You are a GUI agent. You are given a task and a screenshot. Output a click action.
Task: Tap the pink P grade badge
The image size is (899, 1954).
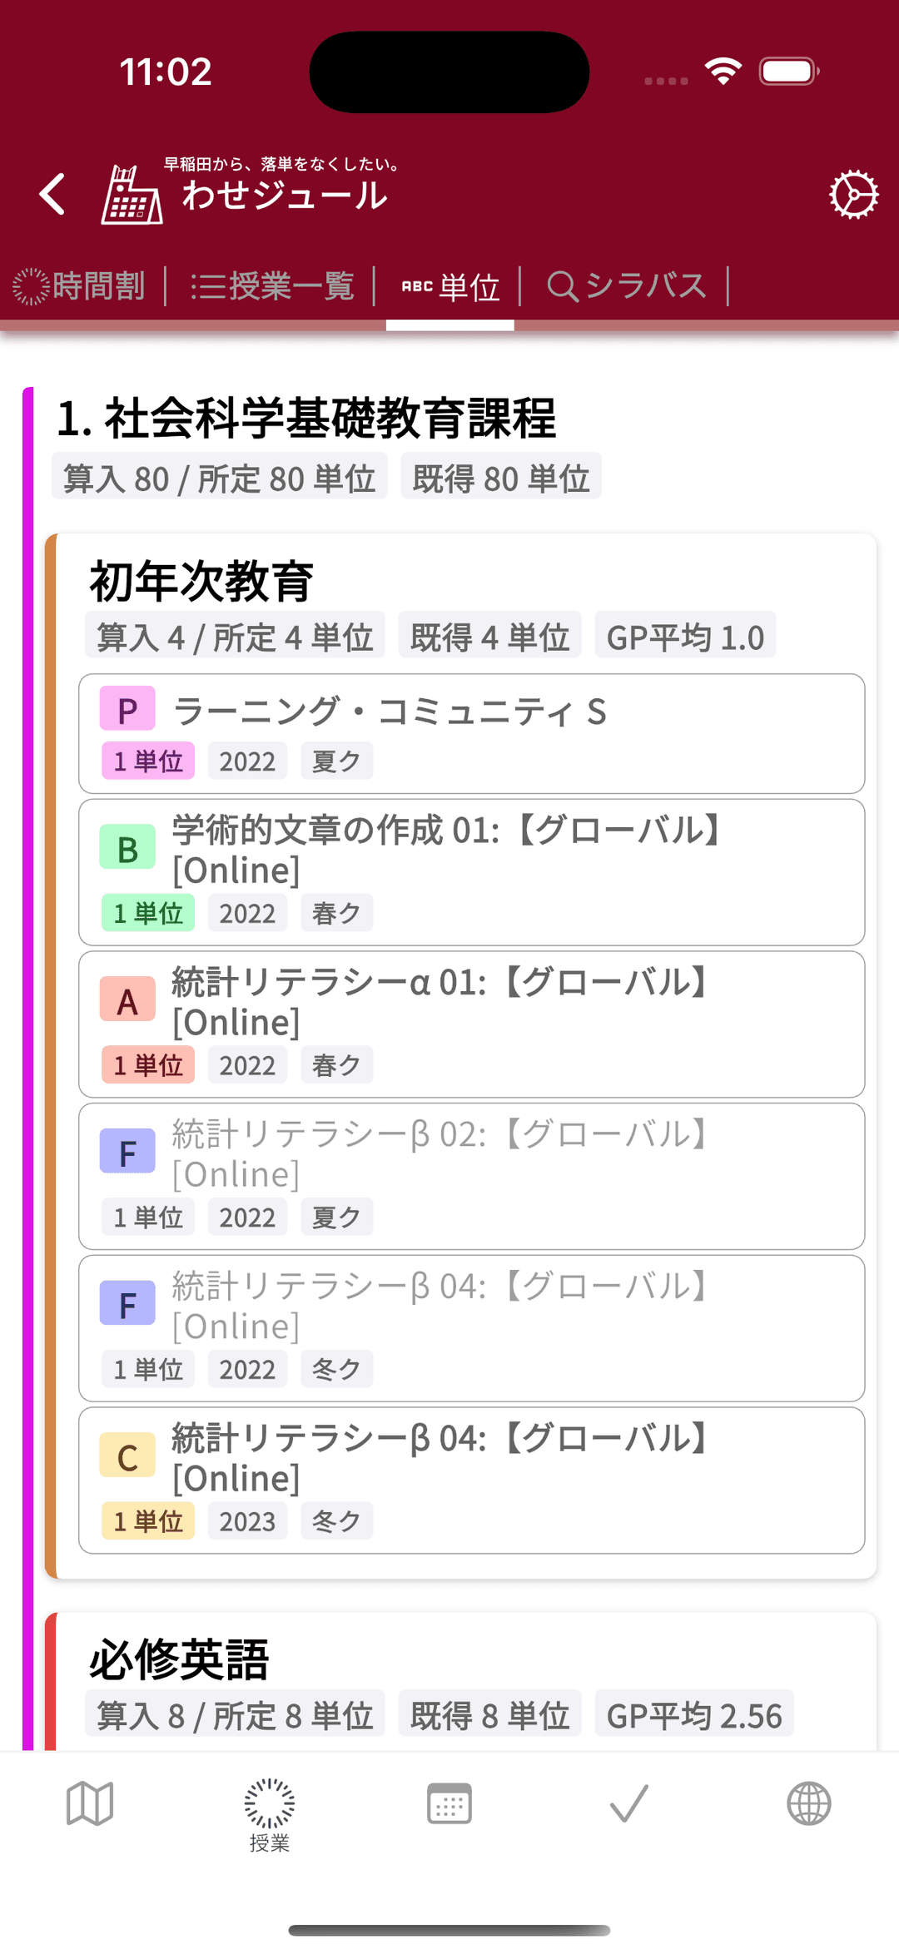tap(127, 710)
